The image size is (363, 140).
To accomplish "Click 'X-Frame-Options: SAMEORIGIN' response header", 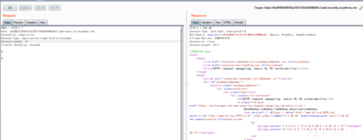I will click(209, 38).
